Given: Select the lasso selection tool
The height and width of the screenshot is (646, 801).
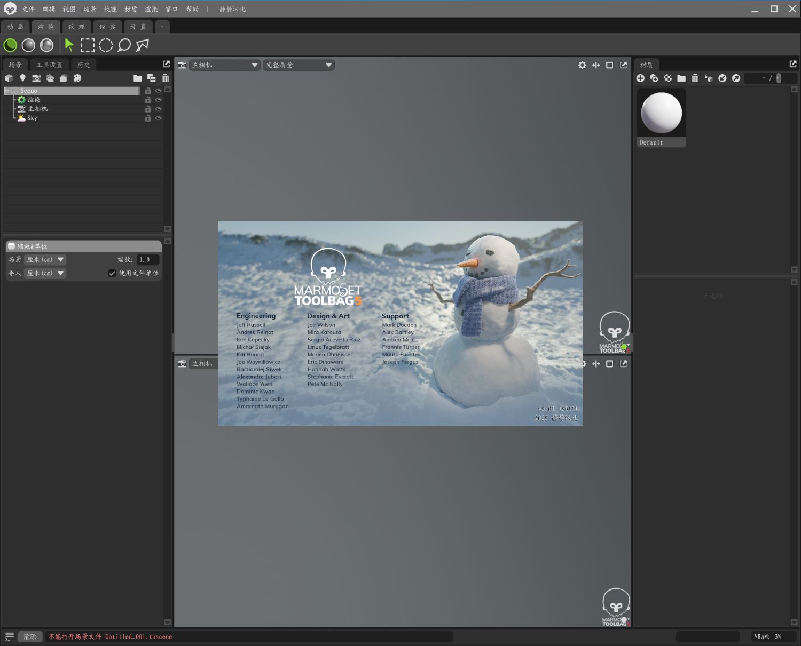Looking at the screenshot, I should [124, 45].
